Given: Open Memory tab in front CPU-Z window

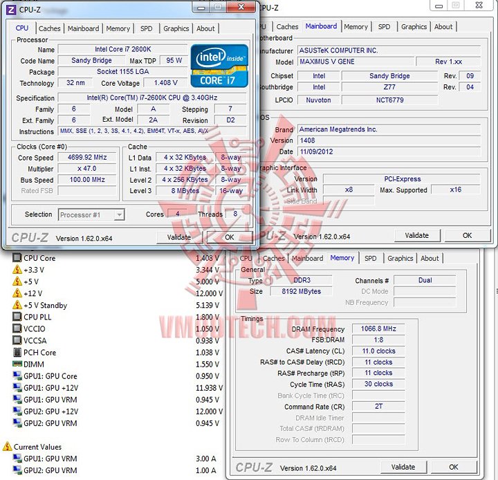Looking at the screenshot, I should (x=118, y=28).
